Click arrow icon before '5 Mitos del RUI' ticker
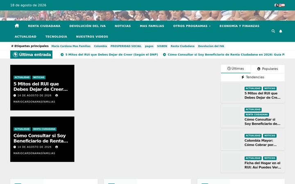 click(62, 55)
